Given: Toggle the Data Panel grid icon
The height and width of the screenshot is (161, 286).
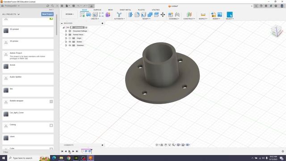Looking at the screenshot, I should (62, 6).
